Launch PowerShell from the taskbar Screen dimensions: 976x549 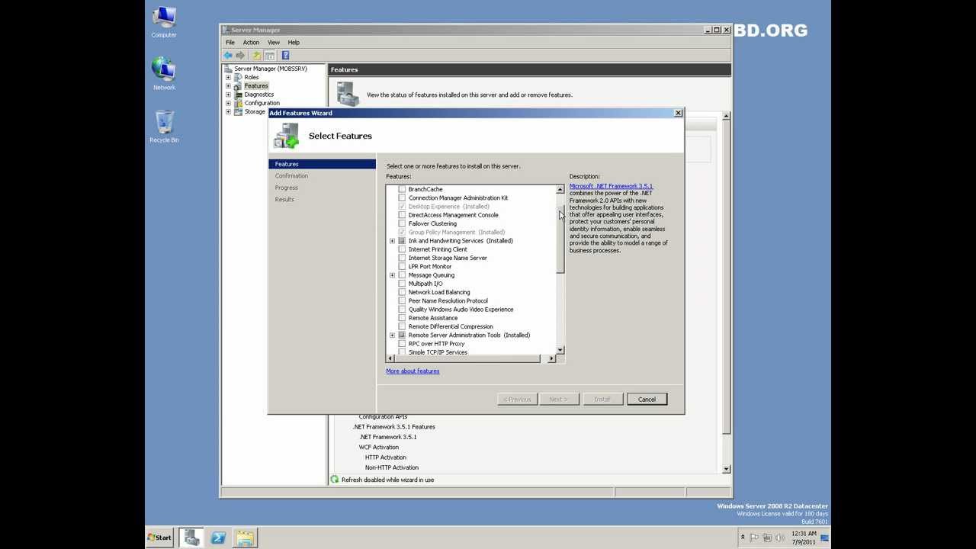[218, 538]
